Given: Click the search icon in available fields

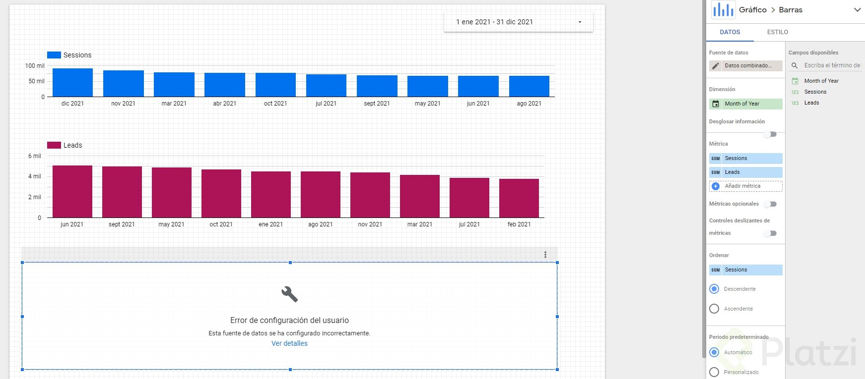Looking at the screenshot, I should [x=795, y=65].
